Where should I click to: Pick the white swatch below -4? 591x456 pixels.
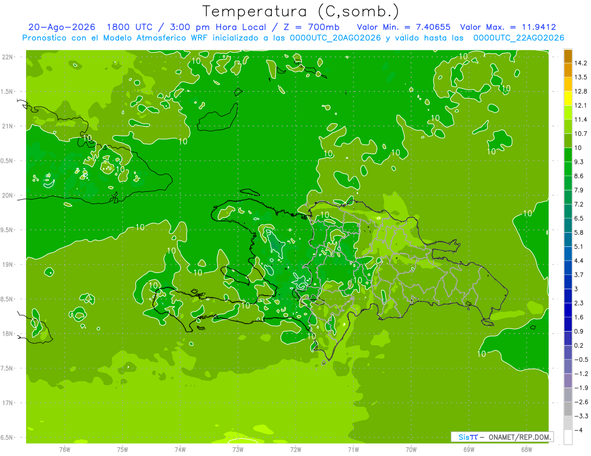coord(568,437)
